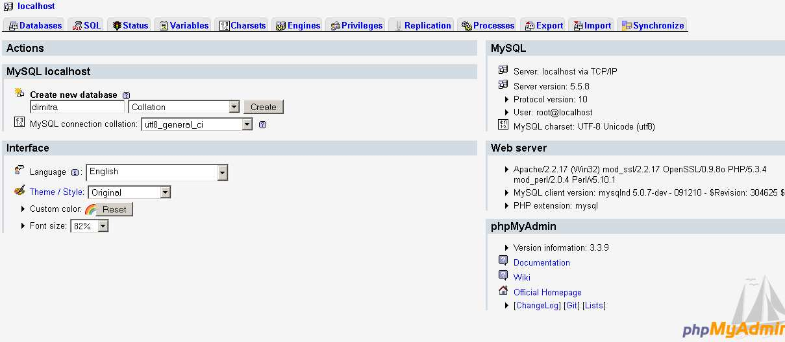785x342 pixels.
Task: Open the Git link
Action: pos(571,306)
